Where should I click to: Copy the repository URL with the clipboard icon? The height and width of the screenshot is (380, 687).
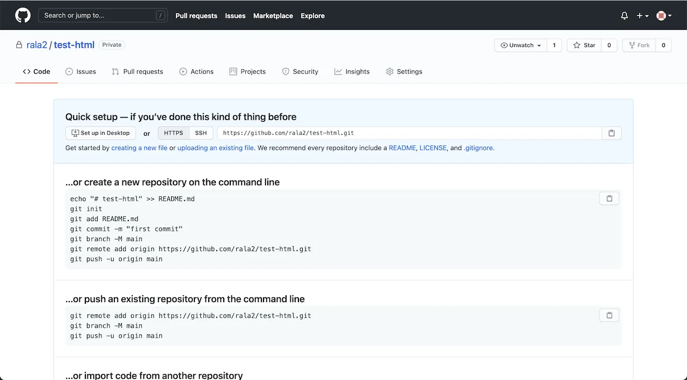point(611,133)
